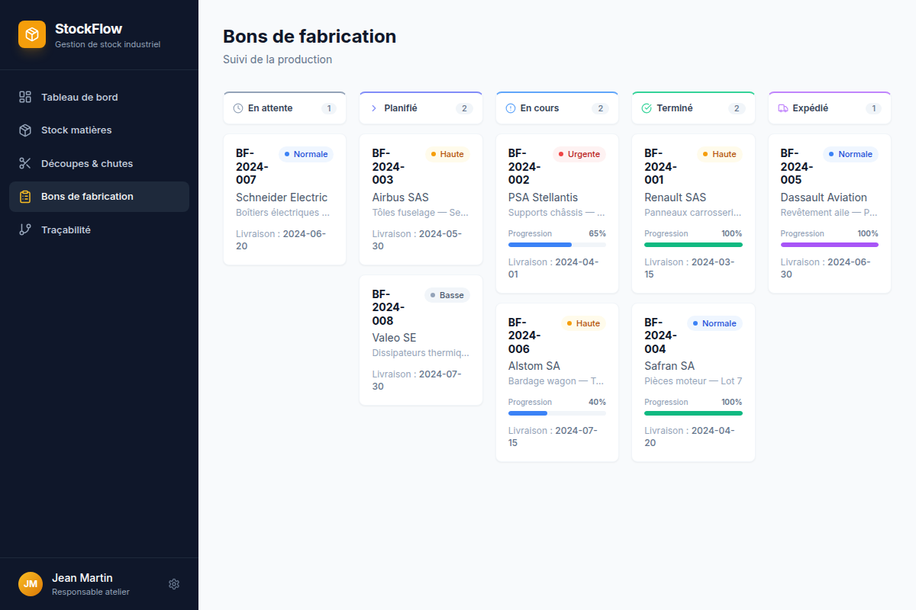
Task: Click the clock icon in En attente header
Action: (x=238, y=108)
